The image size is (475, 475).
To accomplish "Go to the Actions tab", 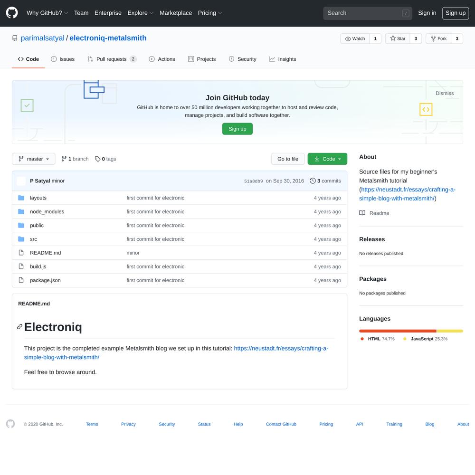I will 162,59.
